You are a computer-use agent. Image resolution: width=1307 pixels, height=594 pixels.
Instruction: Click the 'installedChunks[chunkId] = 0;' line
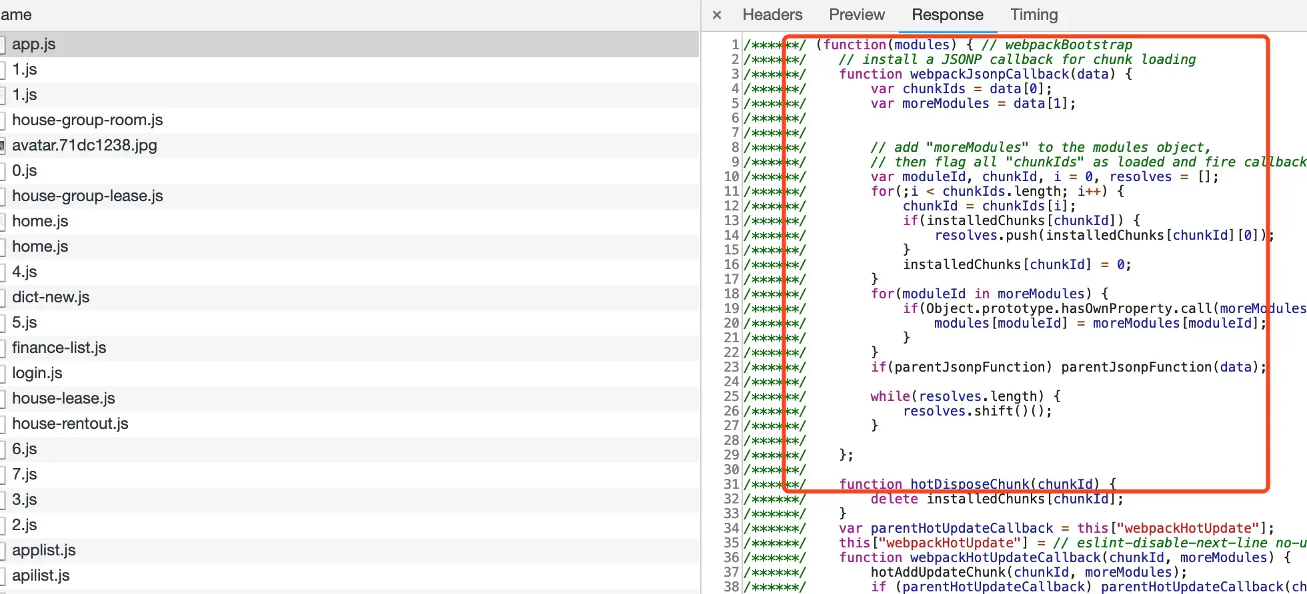pyautogui.click(x=1017, y=264)
